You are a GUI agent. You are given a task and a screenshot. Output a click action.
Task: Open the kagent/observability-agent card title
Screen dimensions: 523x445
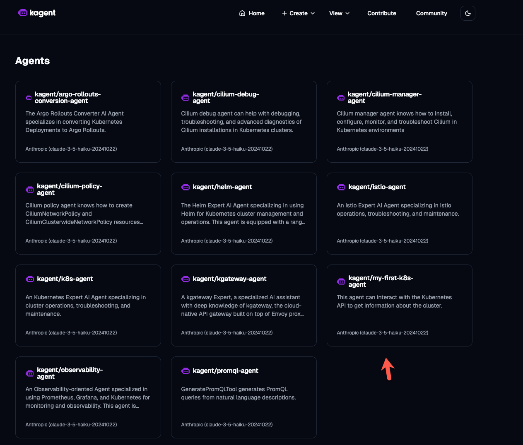click(70, 373)
